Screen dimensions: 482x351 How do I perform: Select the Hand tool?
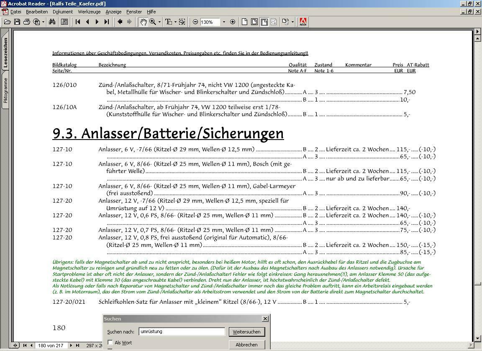tap(143, 22)
